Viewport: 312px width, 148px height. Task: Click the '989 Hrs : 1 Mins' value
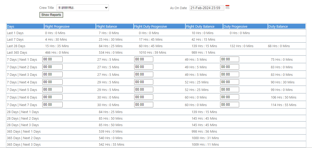(203, 53)
